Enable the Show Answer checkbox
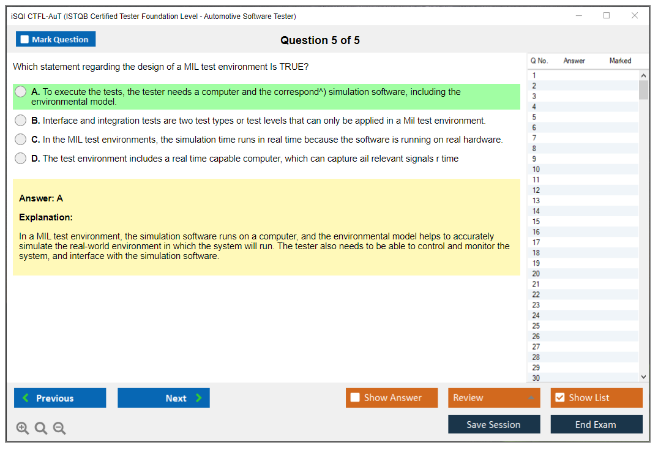 coord(355,398)
